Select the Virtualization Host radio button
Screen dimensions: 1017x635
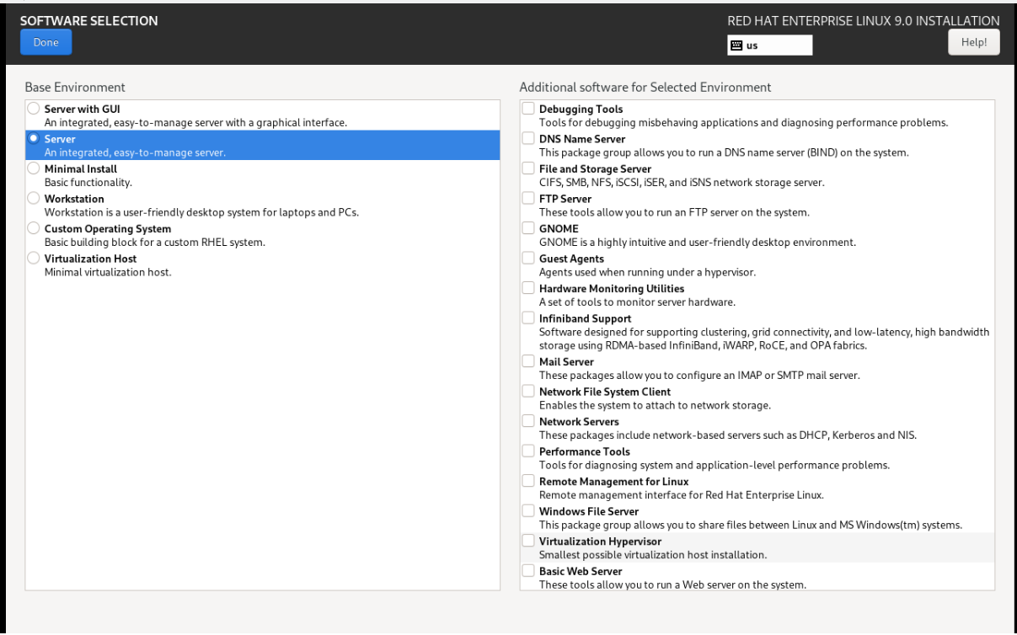click(x=33, y=258)
